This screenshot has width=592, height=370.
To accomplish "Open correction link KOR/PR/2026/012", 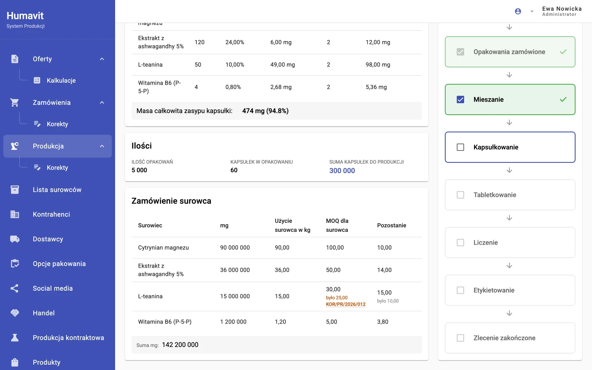I will pyautogui.click(x=346, y=304).
